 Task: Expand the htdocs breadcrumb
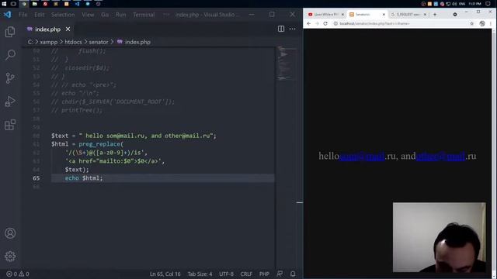73,42
